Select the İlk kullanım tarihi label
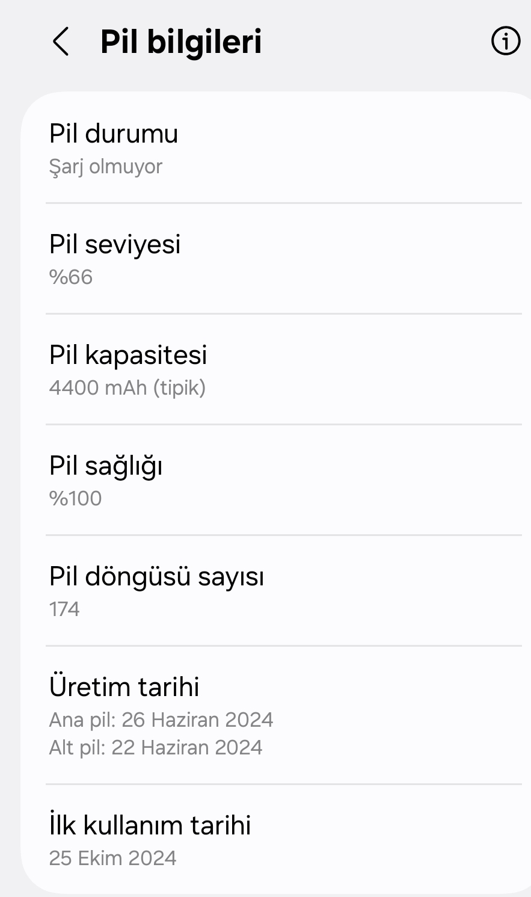This screenshot has width=531, height=897. point(150,825)
